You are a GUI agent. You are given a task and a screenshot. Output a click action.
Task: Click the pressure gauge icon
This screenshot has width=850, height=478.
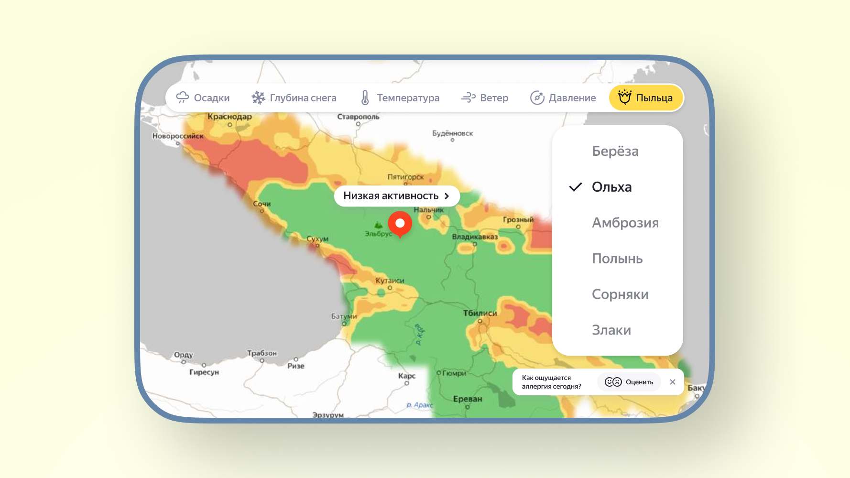point(537,98)
